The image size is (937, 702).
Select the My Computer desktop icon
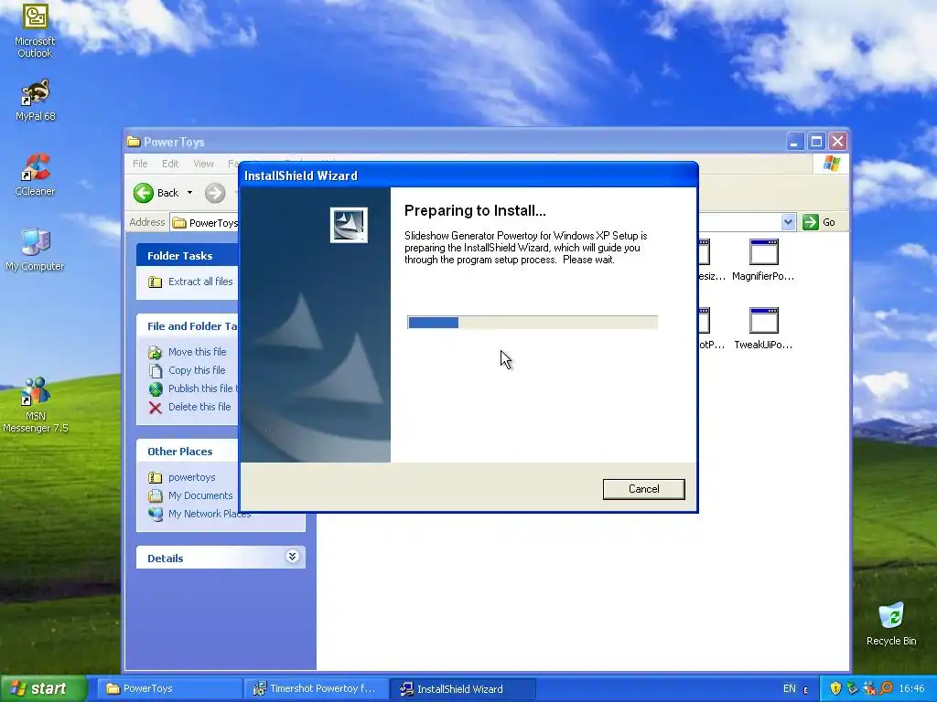35,250
